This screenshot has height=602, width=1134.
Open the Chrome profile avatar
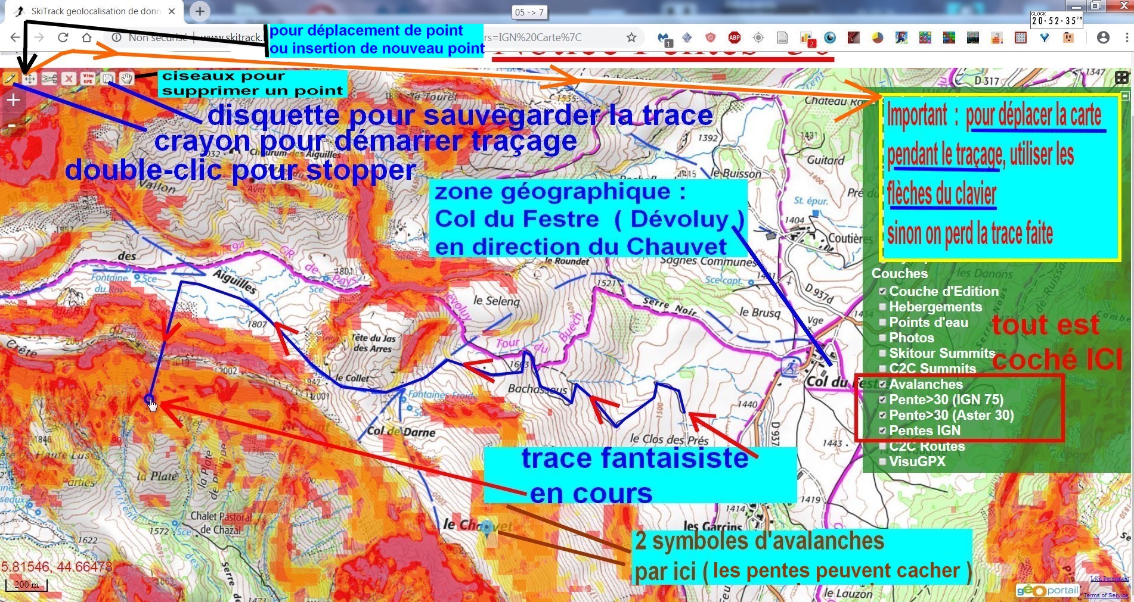click(x=1104, y=38)
